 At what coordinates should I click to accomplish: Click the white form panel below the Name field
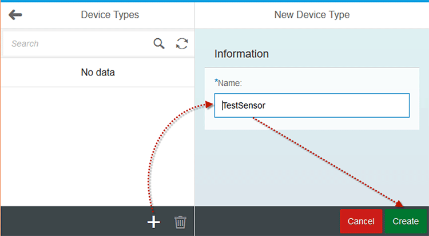[x=312, y=123]
